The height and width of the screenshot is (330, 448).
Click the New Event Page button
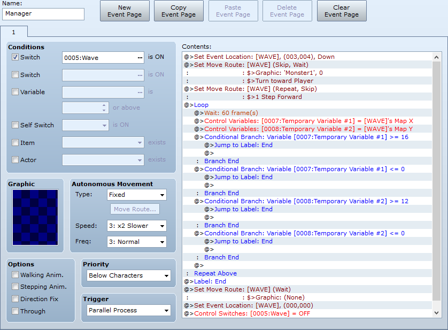(125, 11)
